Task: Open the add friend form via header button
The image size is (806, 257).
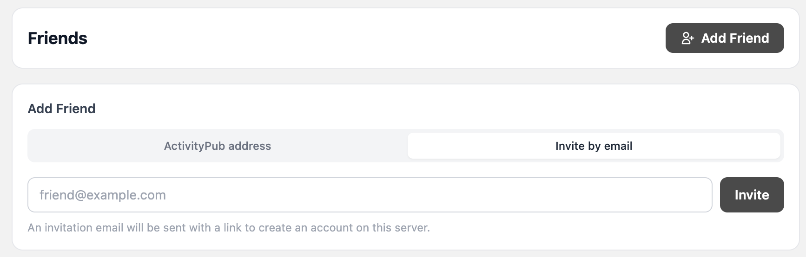Action: [725, 38]
